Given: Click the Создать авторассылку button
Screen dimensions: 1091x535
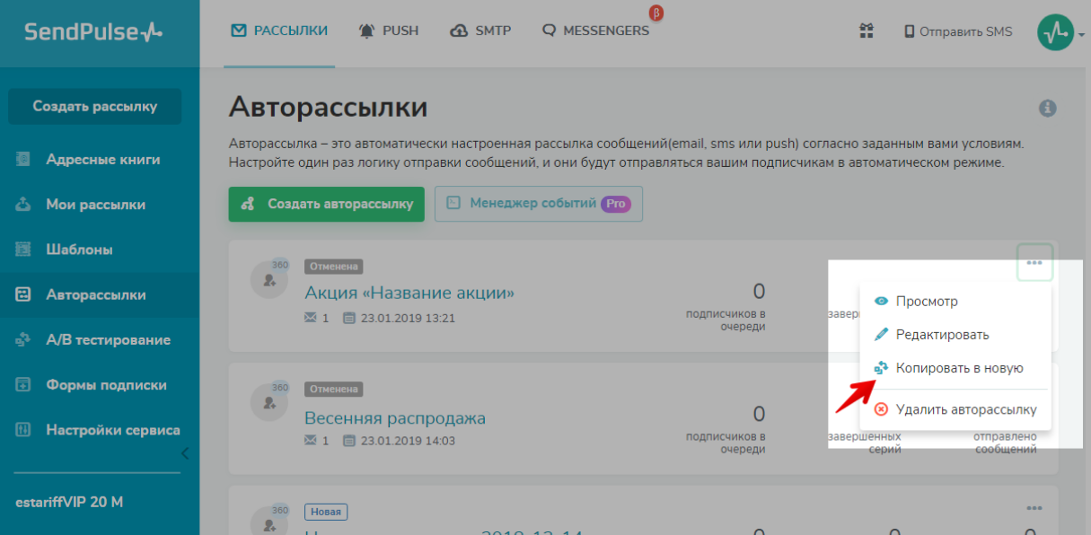Looking at the screenshot, I should pyautogui.click(x=326, y=204).
